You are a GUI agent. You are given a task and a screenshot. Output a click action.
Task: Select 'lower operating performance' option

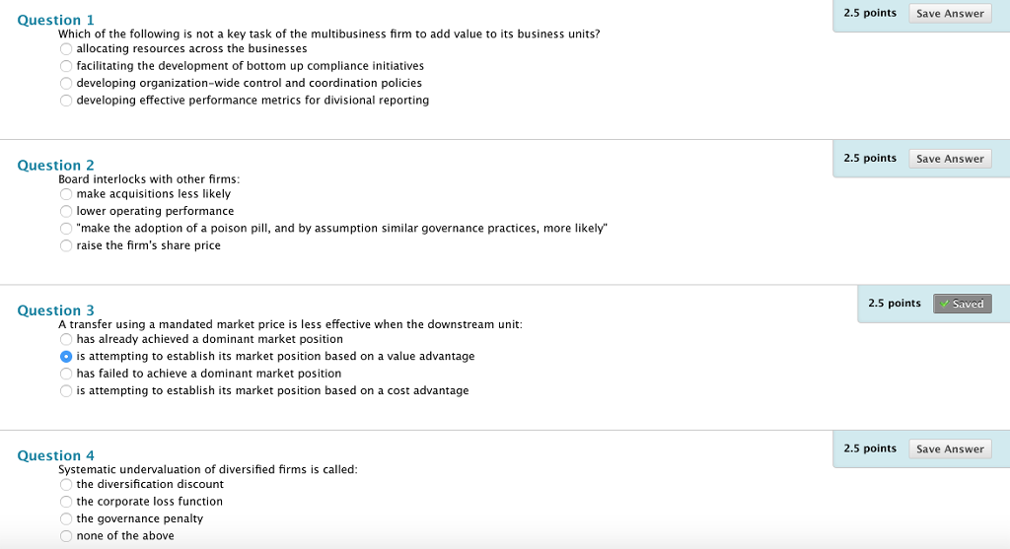point(66,211)
